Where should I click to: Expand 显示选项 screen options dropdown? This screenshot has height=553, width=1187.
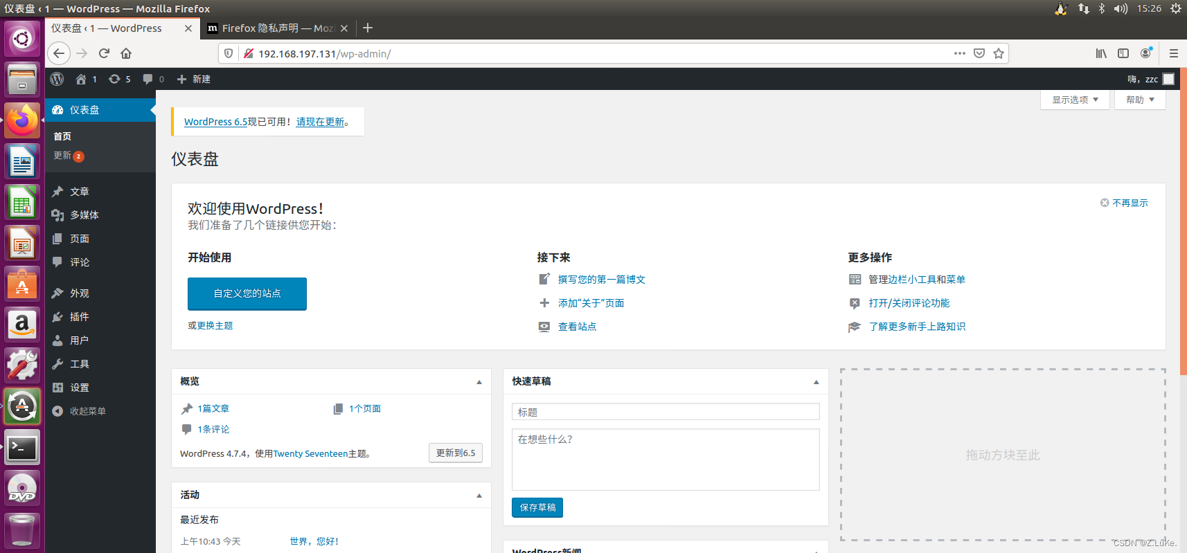pyautogui.click(x=1075, y=100)
